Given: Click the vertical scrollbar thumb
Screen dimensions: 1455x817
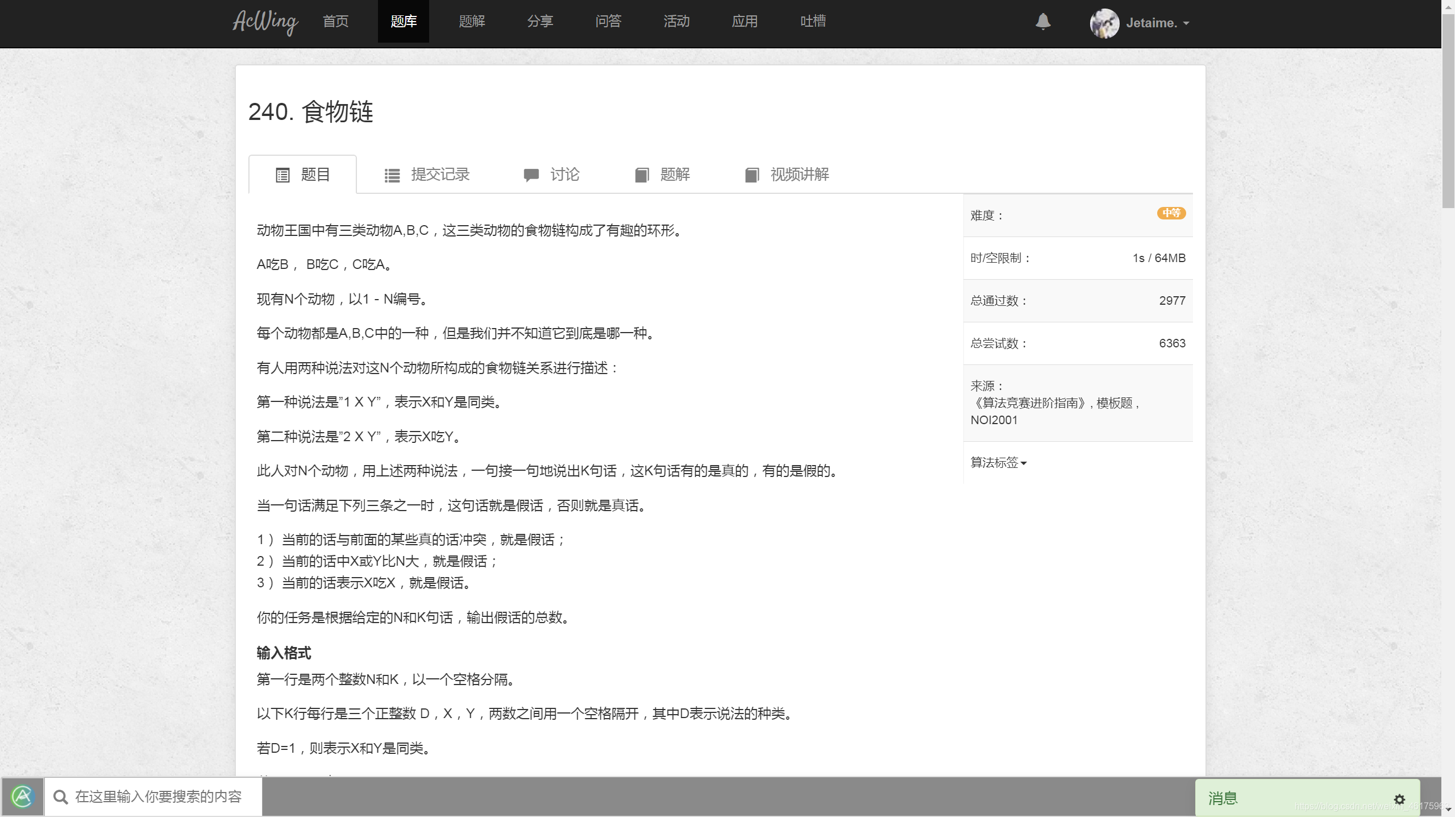Looking at the screenshot, I should pyautogui.click(x=1448, y=111).
